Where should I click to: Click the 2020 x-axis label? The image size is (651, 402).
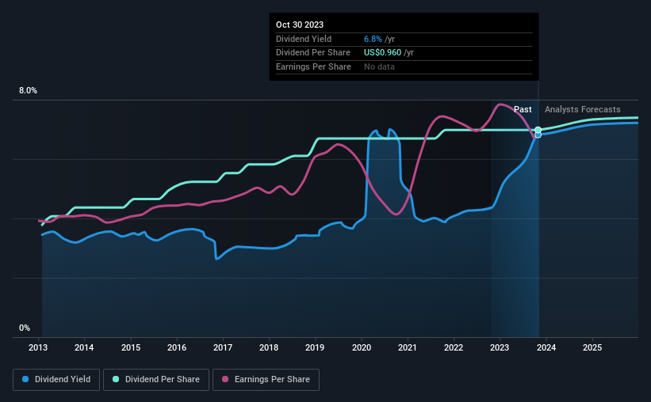click(362, 347)
